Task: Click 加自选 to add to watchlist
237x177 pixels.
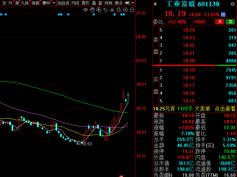Action: tap(63, 3)
